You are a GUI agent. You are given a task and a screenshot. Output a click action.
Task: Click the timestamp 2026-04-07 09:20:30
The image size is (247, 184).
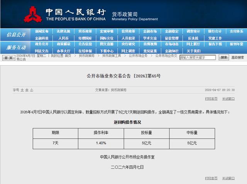(x=220, y=90)
